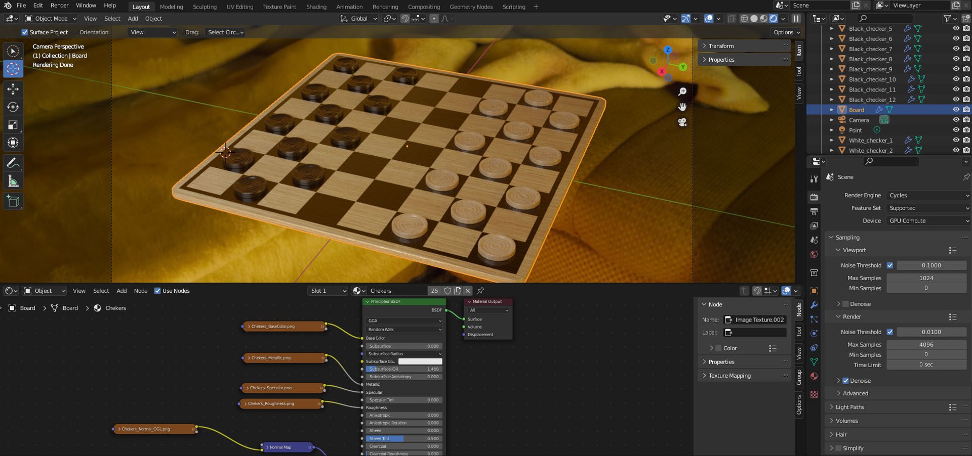
Task: Toggle the Surface Project checkbox
Action: 24,32
